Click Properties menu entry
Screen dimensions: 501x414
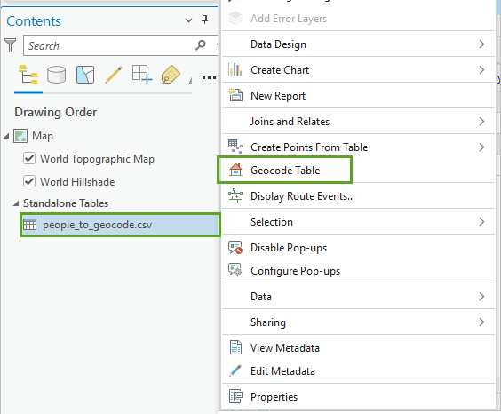pos(358,397)
